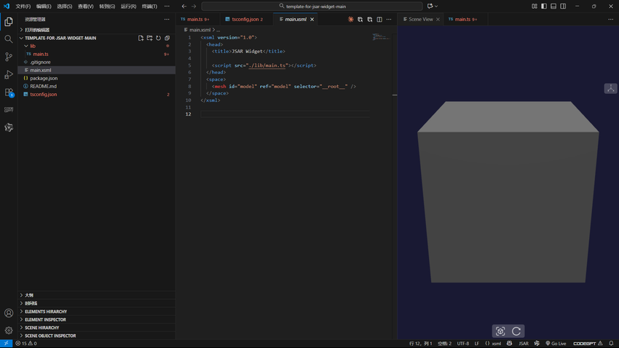Toggle the secondary sidebar visibility
The image size is (619, 348).
(563, 7)
